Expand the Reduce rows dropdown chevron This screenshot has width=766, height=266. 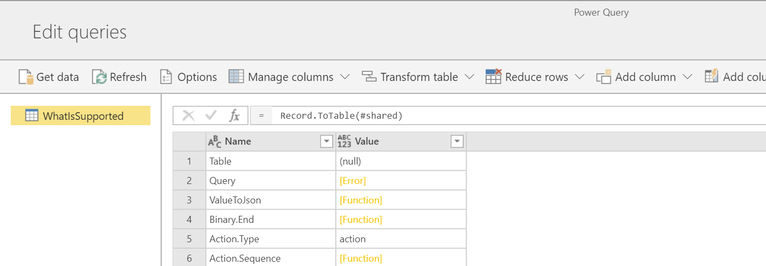pyautogui.click(x=579, y=77)
